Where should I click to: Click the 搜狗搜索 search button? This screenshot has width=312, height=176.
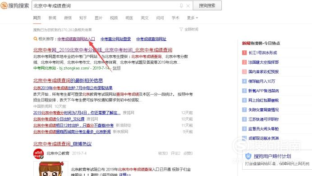207,5
